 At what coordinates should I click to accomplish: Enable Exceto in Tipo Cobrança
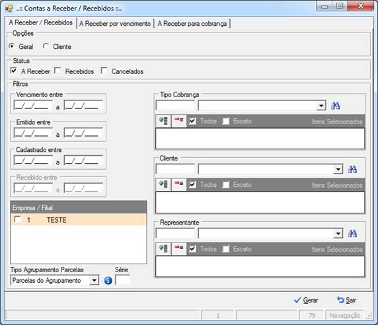(x=225, y=121)
